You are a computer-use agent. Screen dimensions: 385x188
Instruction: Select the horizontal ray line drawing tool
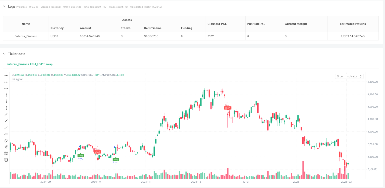click(x=6, y=82)
